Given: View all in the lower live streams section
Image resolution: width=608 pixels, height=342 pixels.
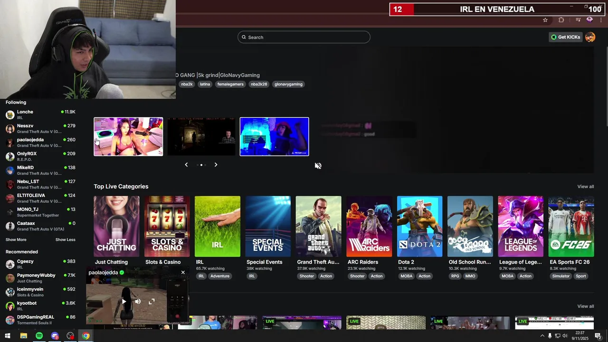Looking at the screenshot, I should (x=585, y=306).
